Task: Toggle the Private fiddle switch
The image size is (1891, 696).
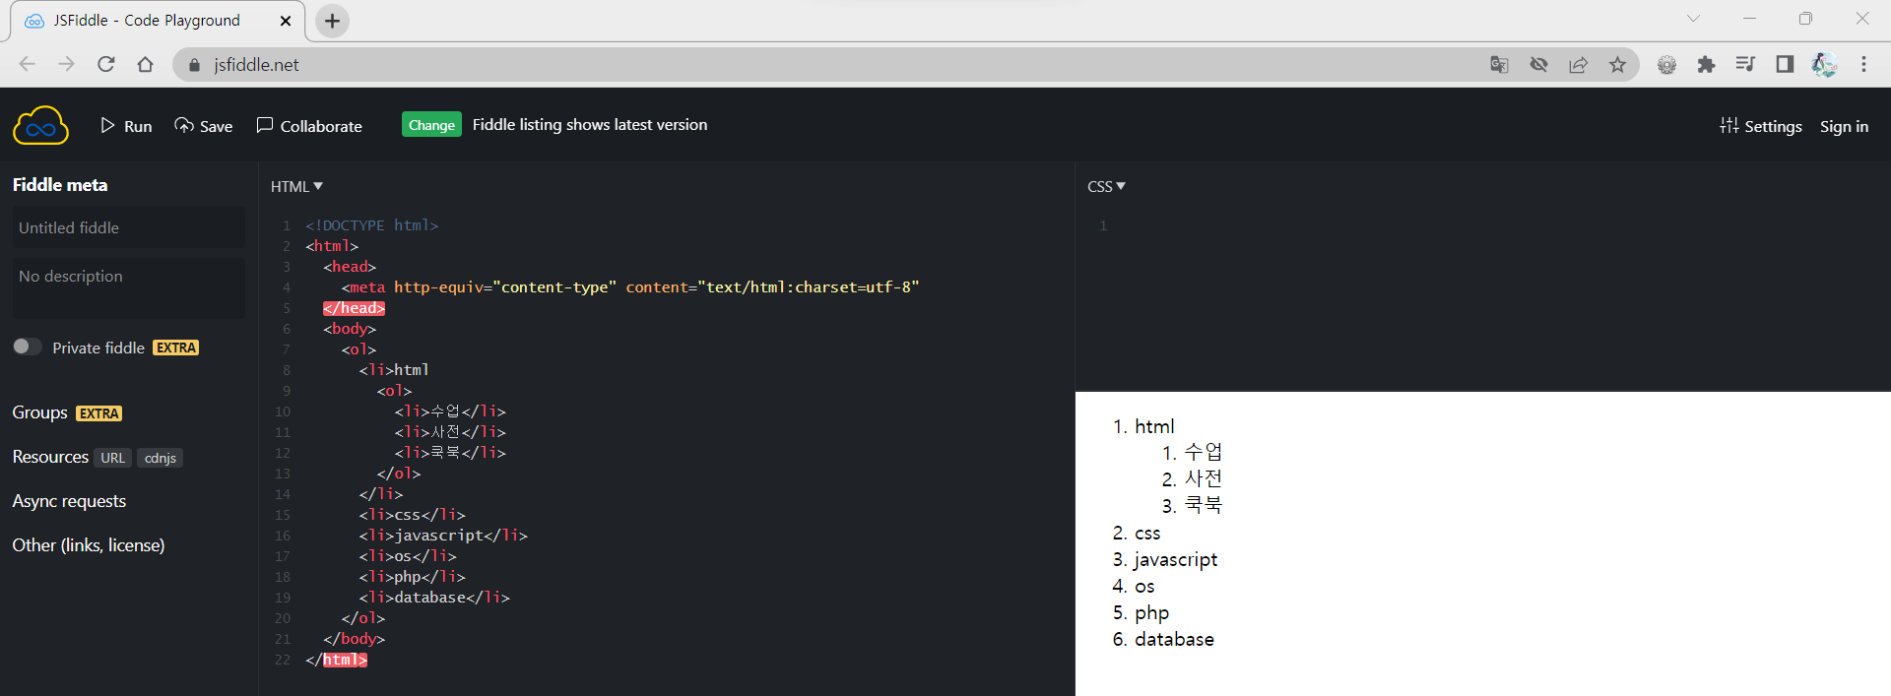Action: click(x=28, y=347)
